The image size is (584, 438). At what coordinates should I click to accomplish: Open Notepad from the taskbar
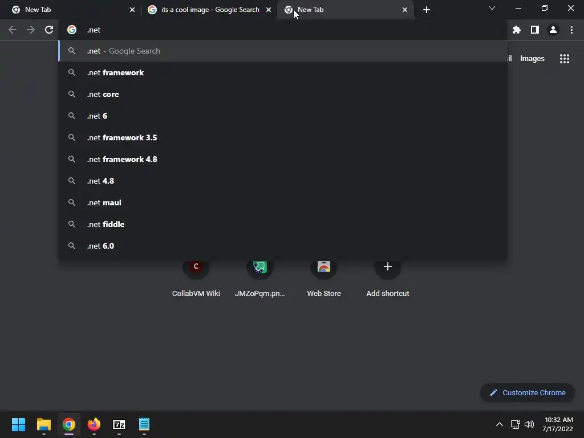(144, 424)
